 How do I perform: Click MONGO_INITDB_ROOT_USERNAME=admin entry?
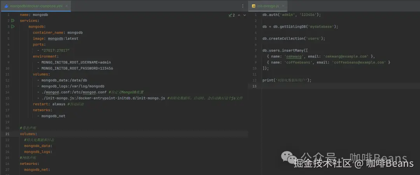pyautogui.click(x=76, y=63)
